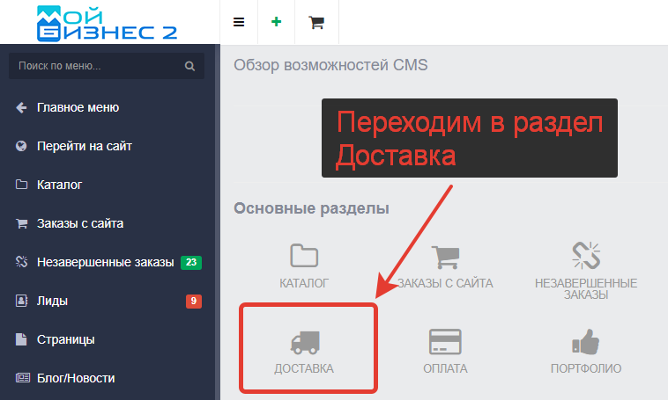Focus the Поиск по меню search field
The height and width of the screenshot is (400, 668).
[x=107, y=66]
